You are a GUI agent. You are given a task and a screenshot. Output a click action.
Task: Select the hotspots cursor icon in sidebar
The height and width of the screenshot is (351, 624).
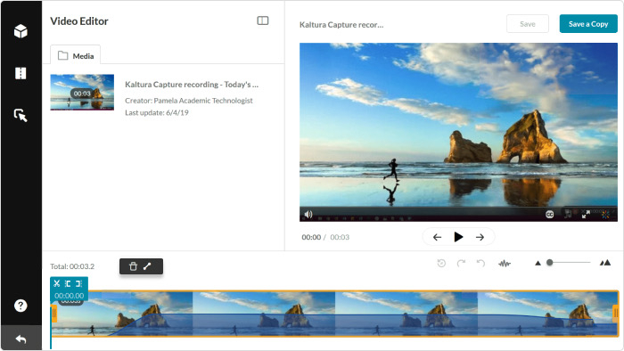[21, 115]
